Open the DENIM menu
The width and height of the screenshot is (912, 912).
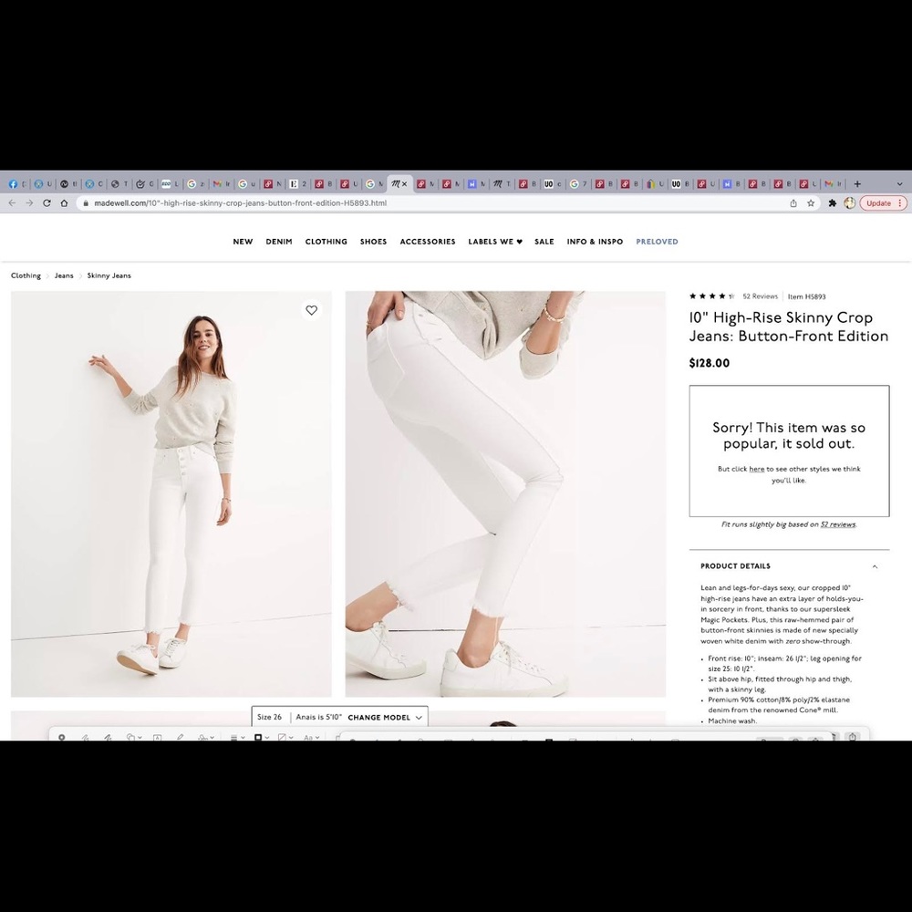click(x=279, y=242)
